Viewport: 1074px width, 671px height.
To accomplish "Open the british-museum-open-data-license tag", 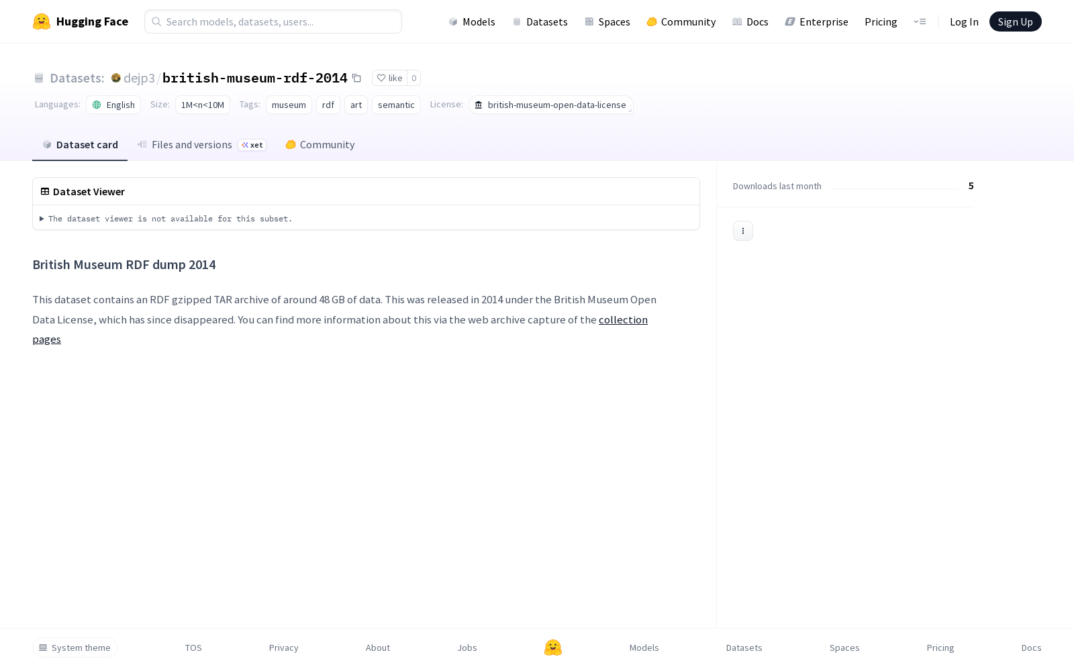I will (550, 105).
